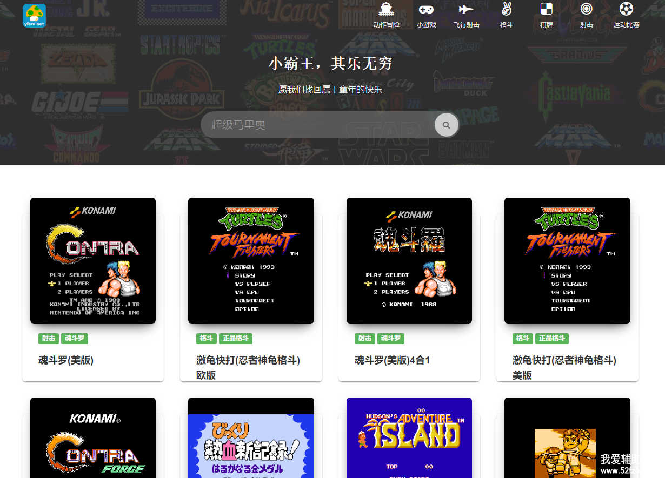Viewport: 665px width, 478px height.
Task: Click the 射击 tag under 魂斗罗(美版)
Action: point(49,339)
